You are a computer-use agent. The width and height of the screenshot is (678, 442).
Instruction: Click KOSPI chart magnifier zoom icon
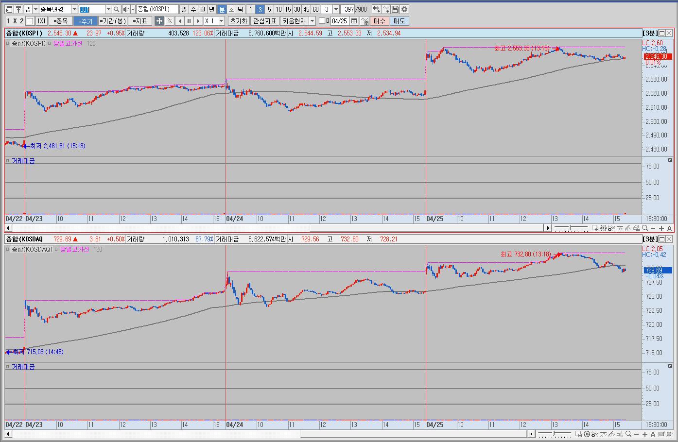645,228
